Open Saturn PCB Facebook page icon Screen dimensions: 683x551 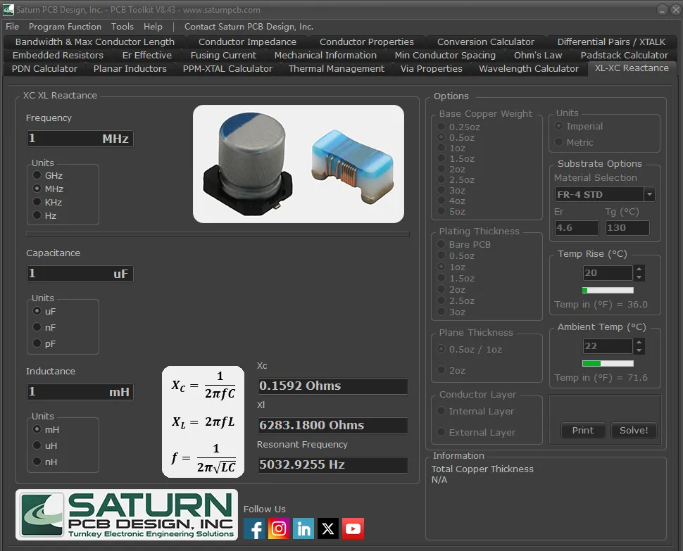(x=254, y=528)
